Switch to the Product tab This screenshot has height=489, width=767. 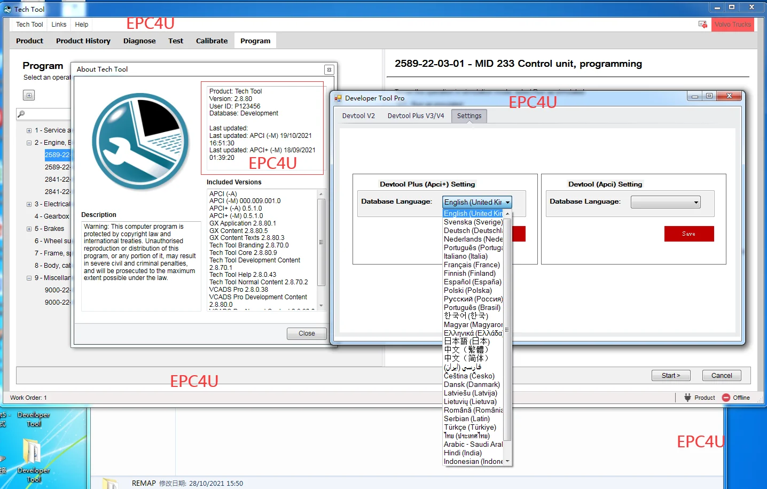[29, 41]
